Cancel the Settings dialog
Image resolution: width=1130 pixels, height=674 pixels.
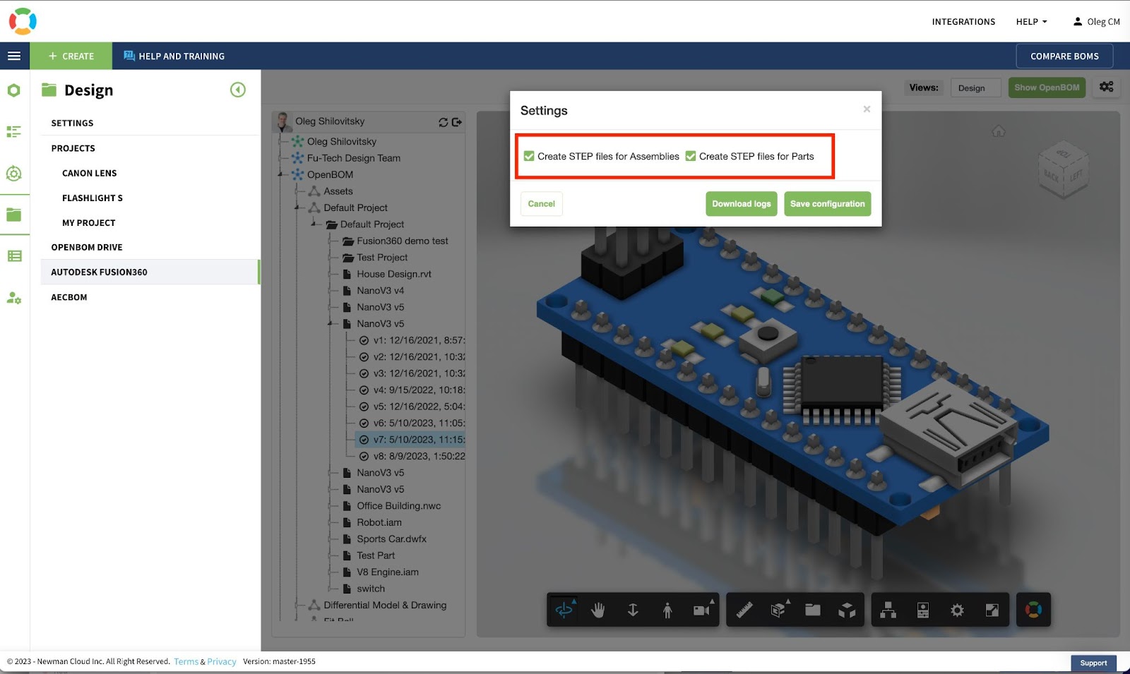[x=542, y=204]
